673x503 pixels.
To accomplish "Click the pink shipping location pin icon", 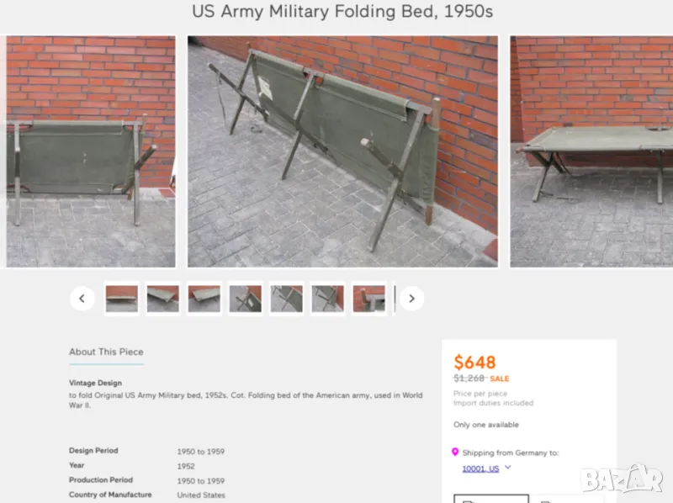I will click(x=455, y=453).
